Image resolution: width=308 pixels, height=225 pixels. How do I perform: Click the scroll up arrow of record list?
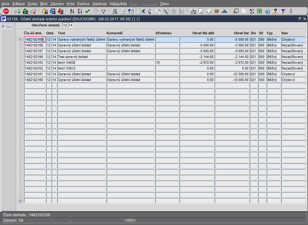point(20,39)
